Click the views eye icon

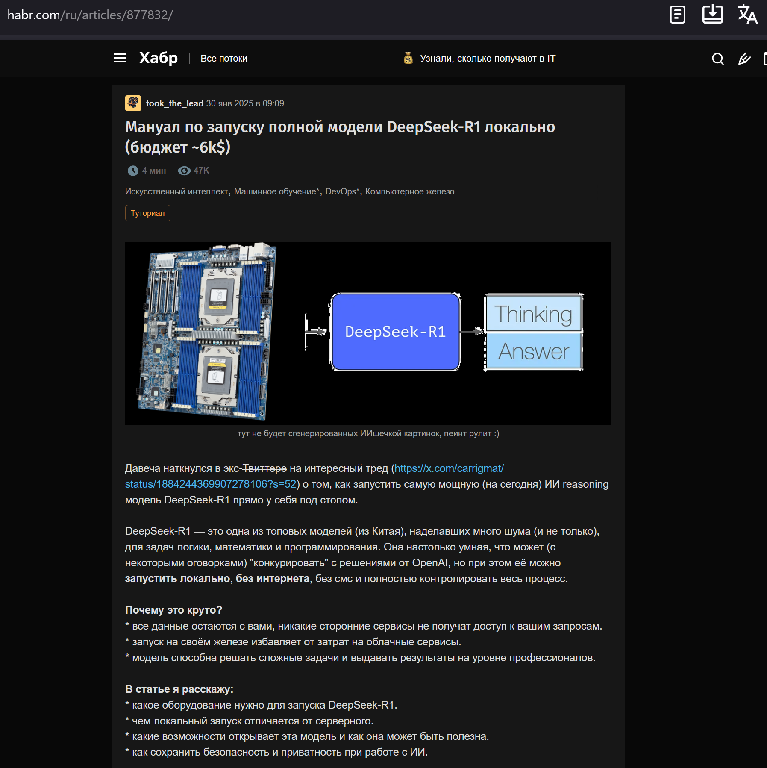click(x=184, y=171)
